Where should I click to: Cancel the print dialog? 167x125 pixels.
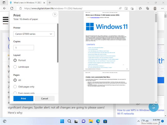[45, 99]
